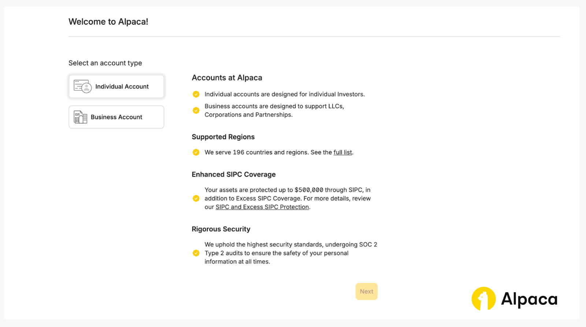Click the Welcome to Alpaca! title
This screenshot has width=586, height=327.
pos(108,22)
